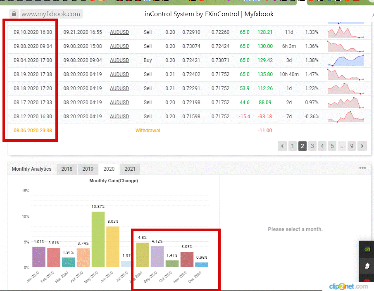Select the Jun 2020 bar showing 8.02%
Image resolution: width=374 pixels, height=291 pixels.
(113, 247)
